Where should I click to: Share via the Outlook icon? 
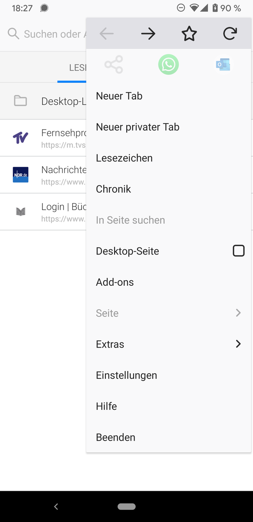point(223,65)
